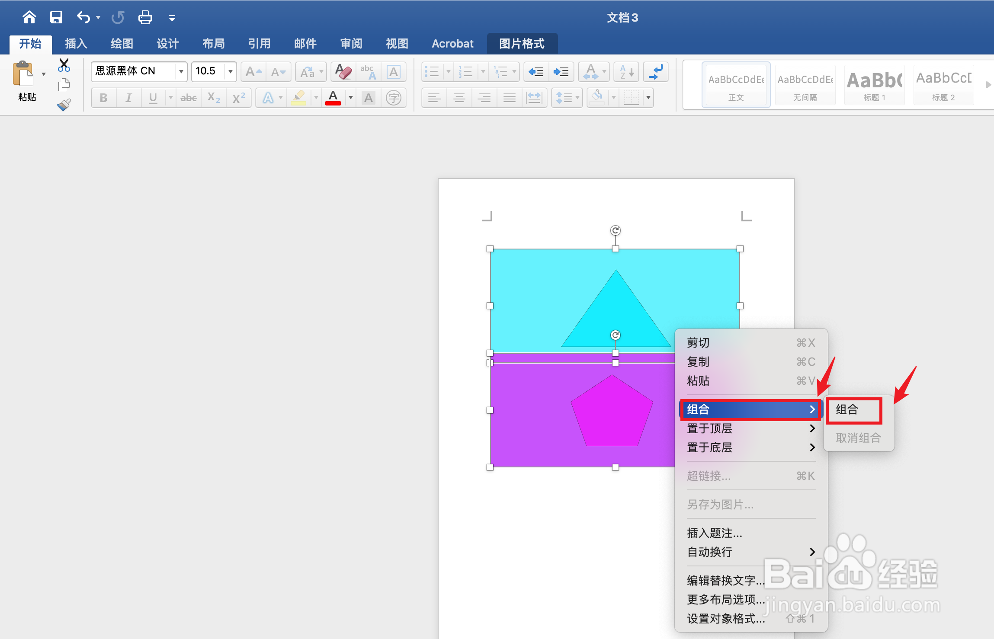994x639 pixels.
Task: Expand the font color dropdown arrow
Action: [x=351, y=98]
